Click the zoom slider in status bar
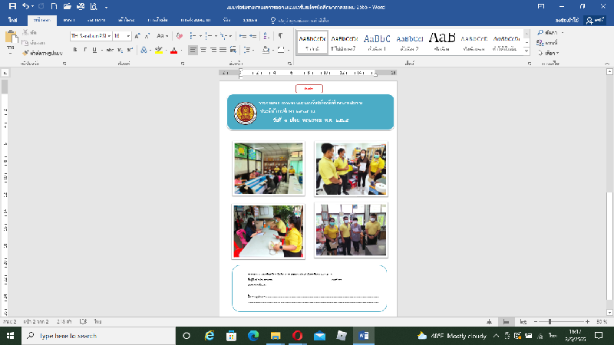 tap(549, 321)
